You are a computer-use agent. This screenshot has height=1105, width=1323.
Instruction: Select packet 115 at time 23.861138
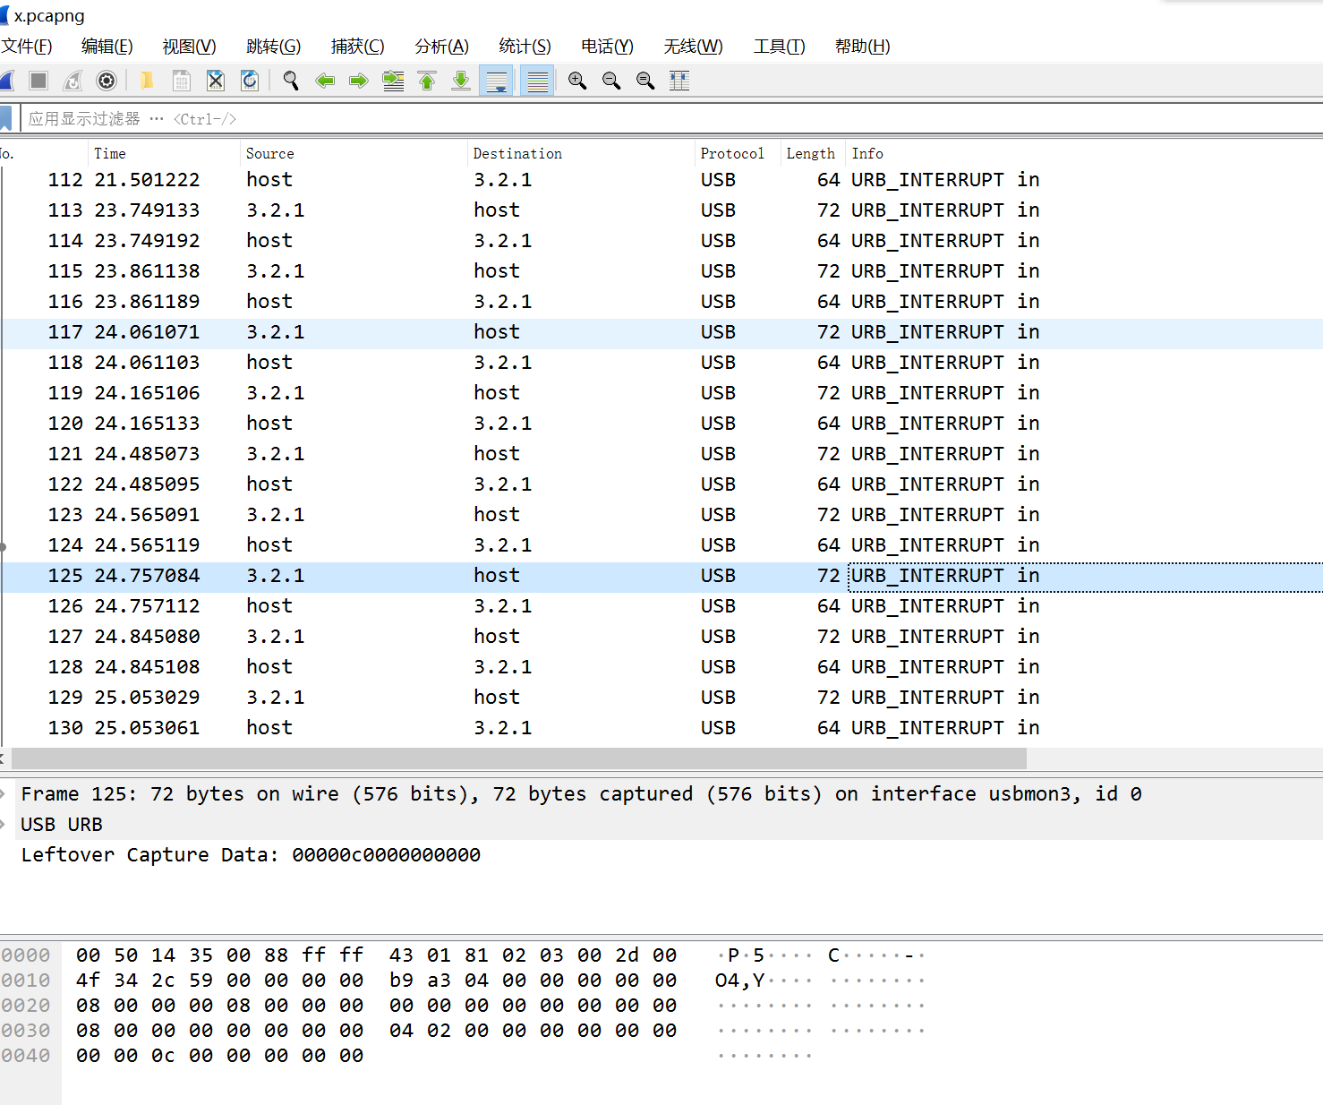point(661,271)
